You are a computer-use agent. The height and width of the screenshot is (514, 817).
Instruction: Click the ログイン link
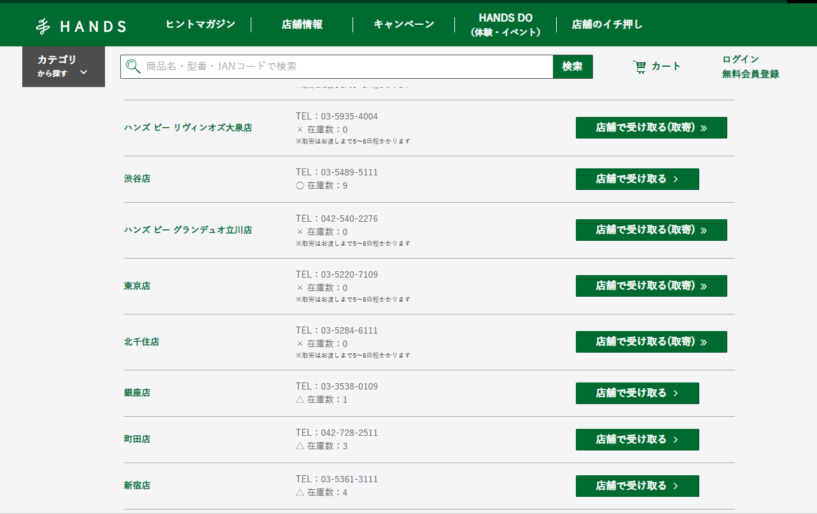coord(741,59)
